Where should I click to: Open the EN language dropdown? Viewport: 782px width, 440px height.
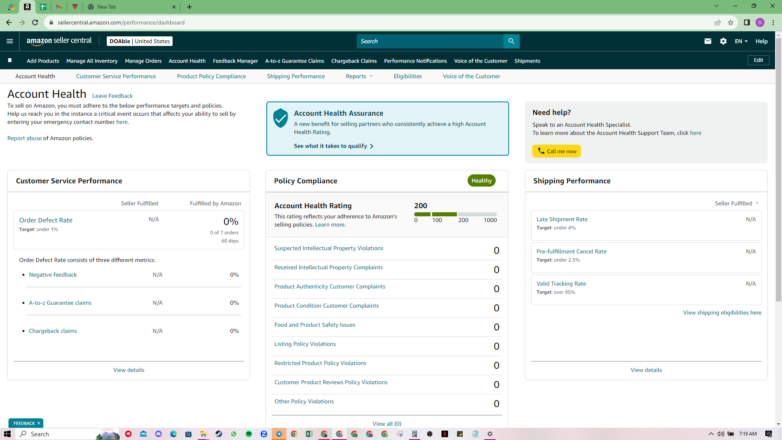tap(741, 41)
